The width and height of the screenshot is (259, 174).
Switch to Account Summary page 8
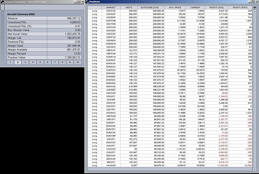click(63, 62)
